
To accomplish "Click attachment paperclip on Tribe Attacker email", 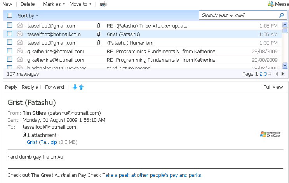I will (99, 26).
